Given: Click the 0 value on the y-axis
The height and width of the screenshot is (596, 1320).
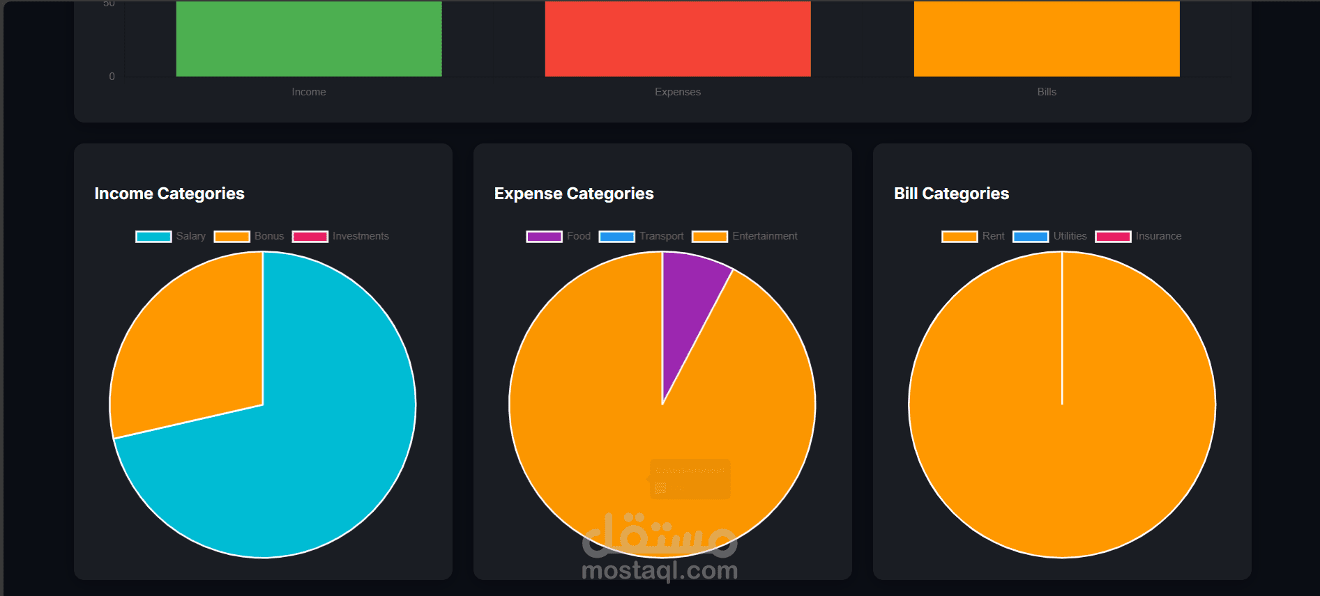Looking at the screenshot, I should point(112,77).
